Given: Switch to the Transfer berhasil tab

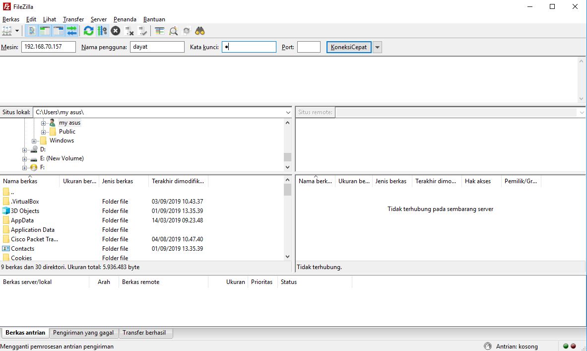Looking at the screenshot, I should [145, 333].
